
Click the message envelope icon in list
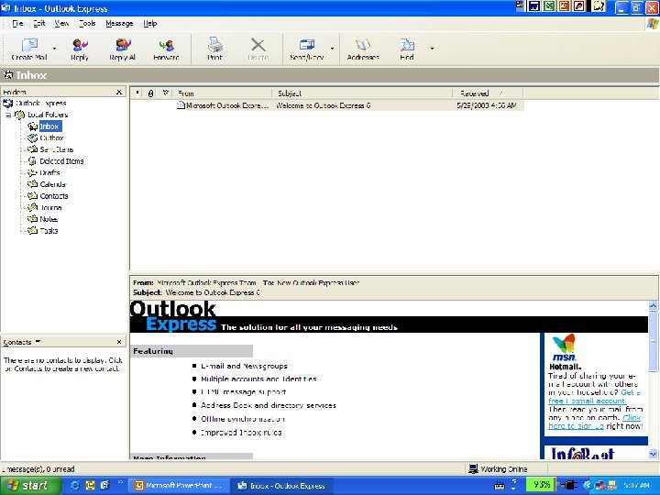[x=181, y=105]
